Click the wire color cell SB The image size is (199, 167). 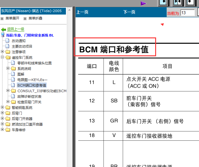(114, 101)
